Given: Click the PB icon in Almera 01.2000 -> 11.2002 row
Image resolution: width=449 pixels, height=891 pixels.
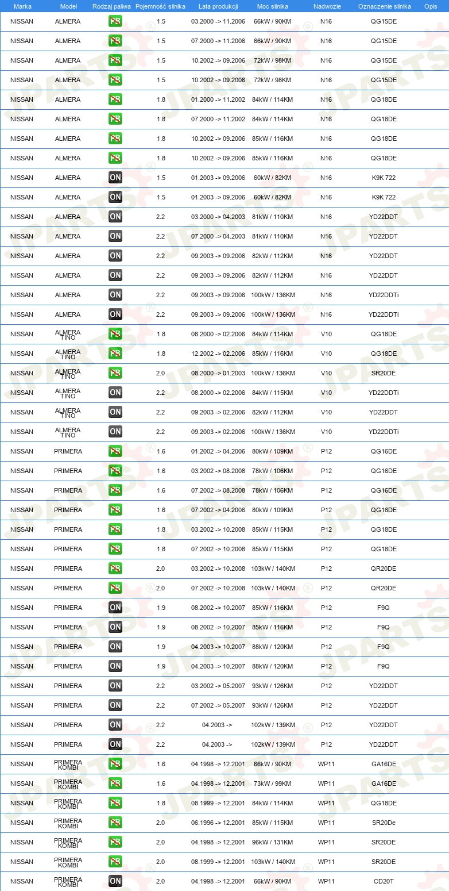Looking at the screenshot, I should (x=115, y=99).
